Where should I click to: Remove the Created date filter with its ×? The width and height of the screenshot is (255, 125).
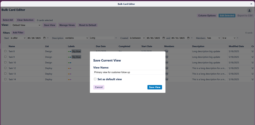tap(192, 38)
